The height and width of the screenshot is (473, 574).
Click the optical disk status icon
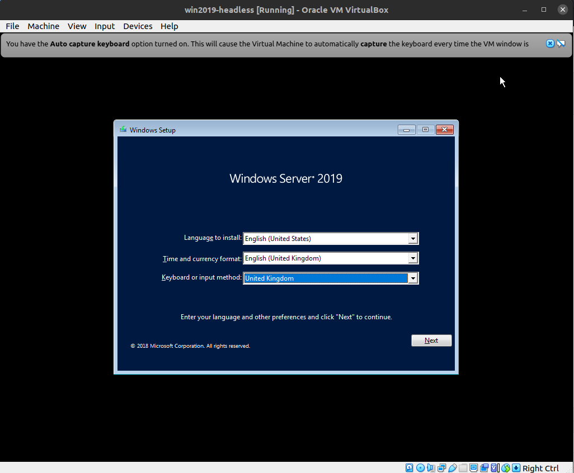pyautogui.click(x=420, y=468)
